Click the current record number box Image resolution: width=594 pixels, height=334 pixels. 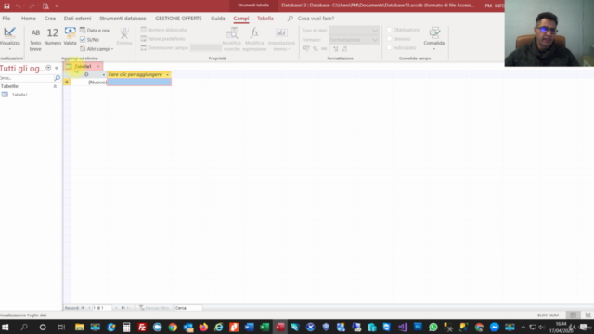[101, 308]
